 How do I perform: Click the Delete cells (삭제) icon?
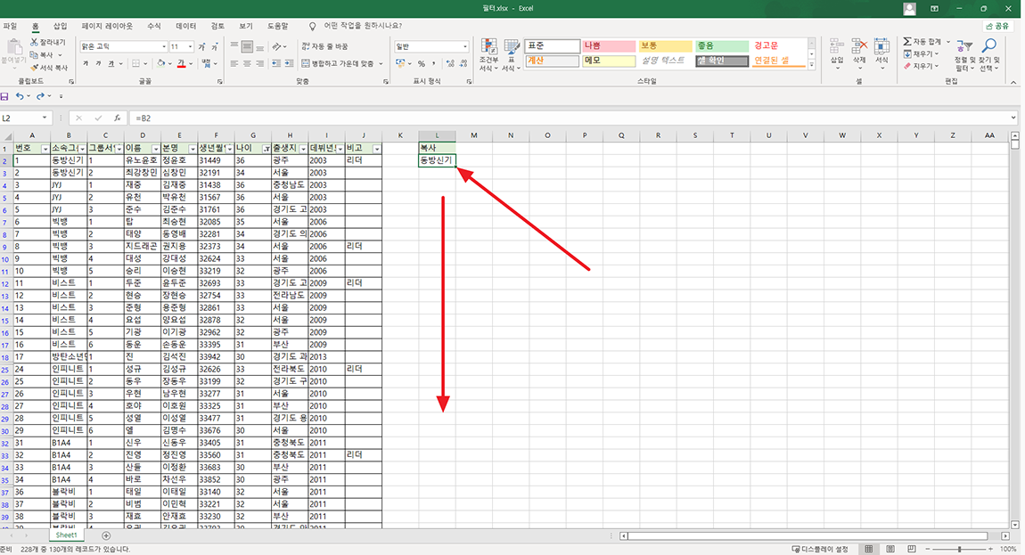click(859, 45)
